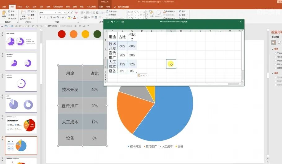Select the Picture or Texture Fill radio button
Image resolution: width=282 pixels, height=164 pixels.
pyautogui.click(x=275, y=64)
